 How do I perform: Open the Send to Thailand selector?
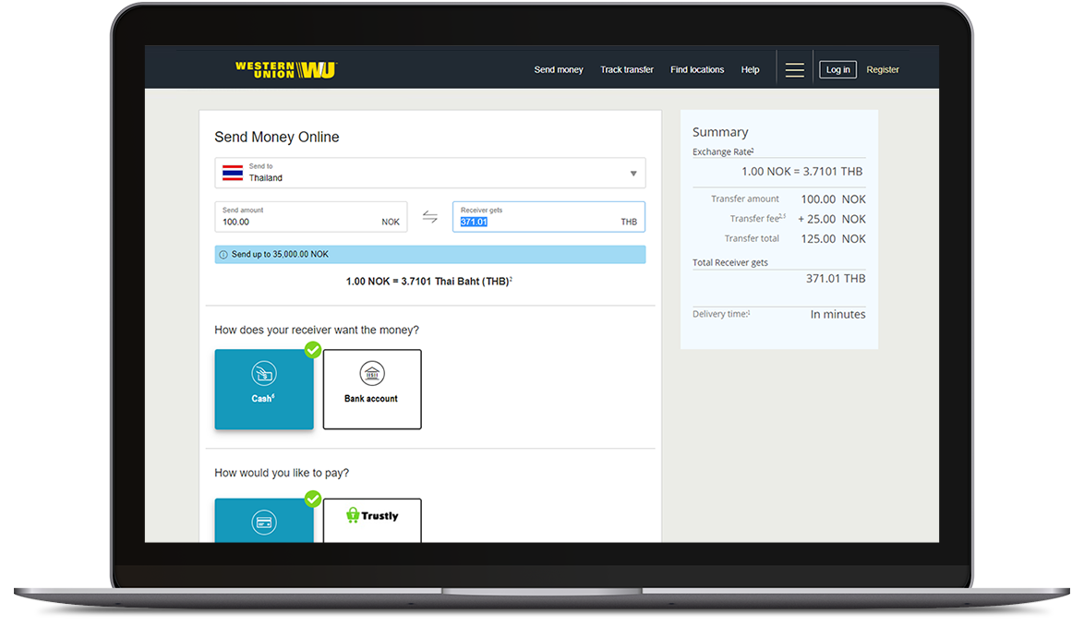click(429, 174)
